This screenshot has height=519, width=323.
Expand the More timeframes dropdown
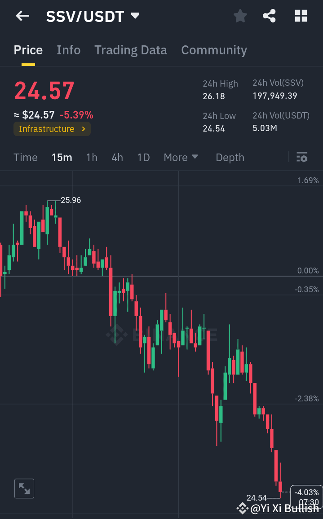pyautogui.click(x=181, y=157)
